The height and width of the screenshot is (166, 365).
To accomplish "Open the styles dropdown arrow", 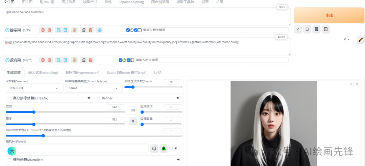I will [349, 40].
